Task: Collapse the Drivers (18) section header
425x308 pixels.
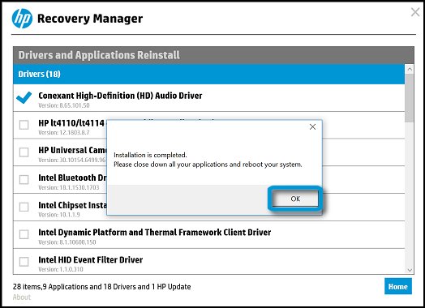Action: tap(208, 74)
